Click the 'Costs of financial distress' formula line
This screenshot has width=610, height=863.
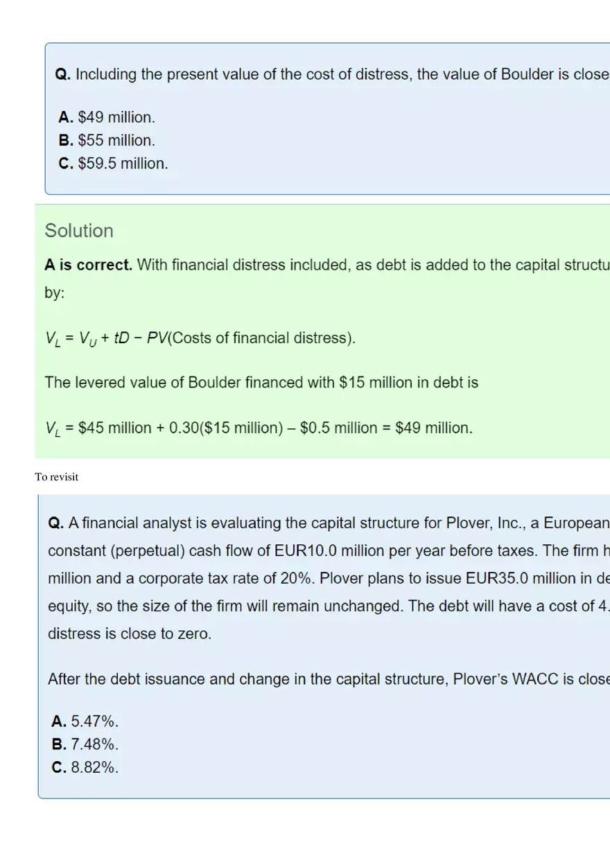pos(201,338)
